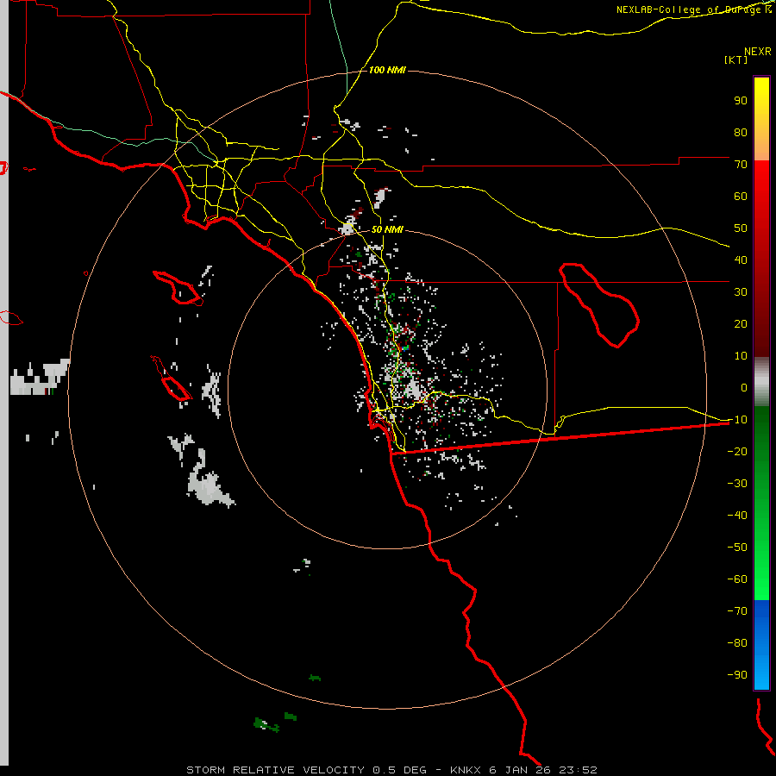The image size is (776, 776).
Task: Click the 0 value on velocity scale
Action: pos(744,387)
